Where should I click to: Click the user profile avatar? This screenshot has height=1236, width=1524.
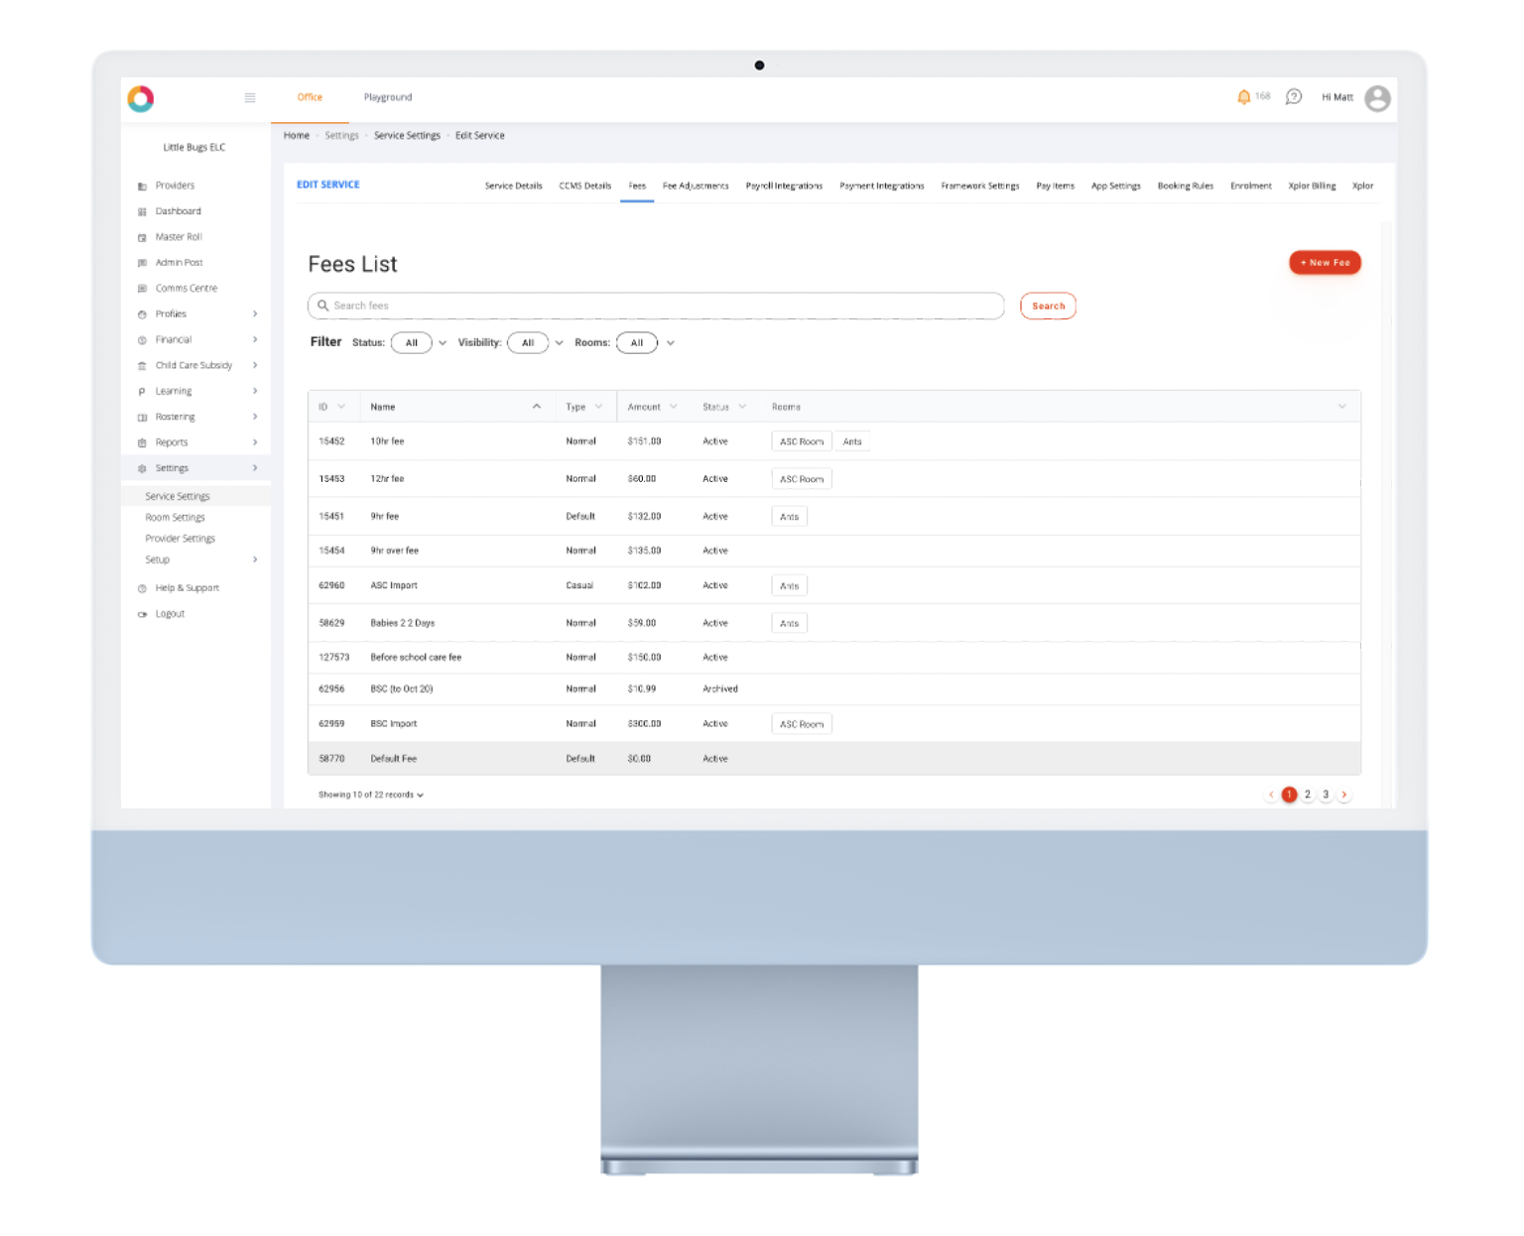pos(1377,98)
